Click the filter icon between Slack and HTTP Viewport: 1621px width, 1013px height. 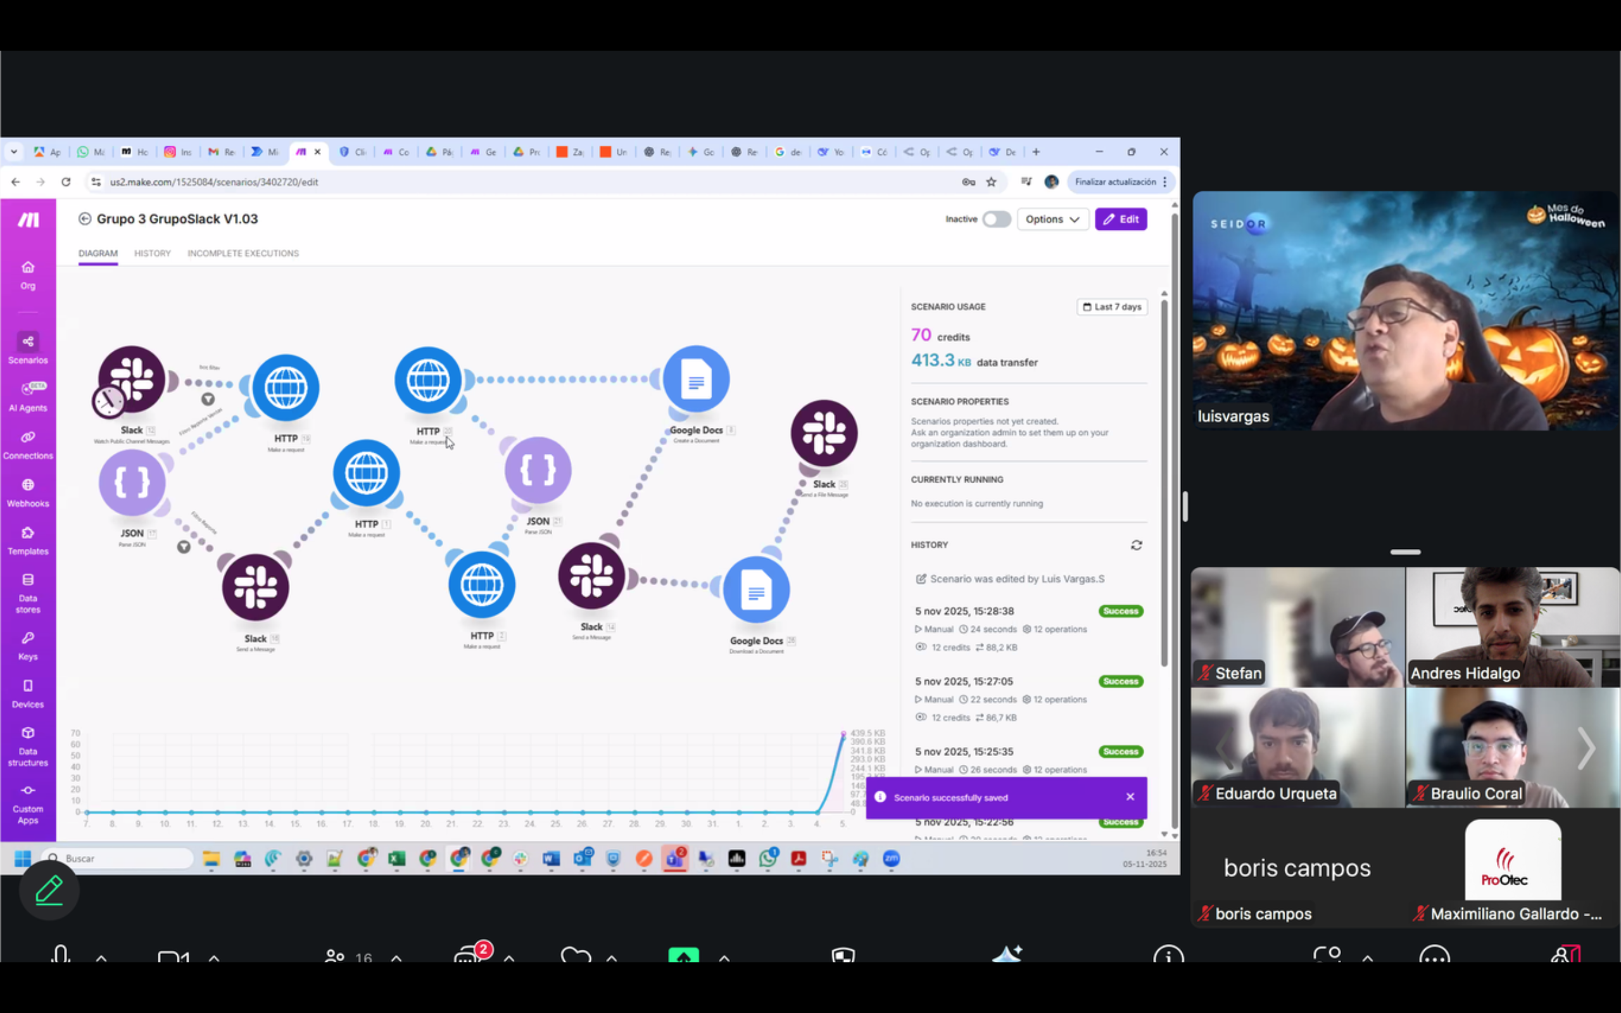pos(208,400)
